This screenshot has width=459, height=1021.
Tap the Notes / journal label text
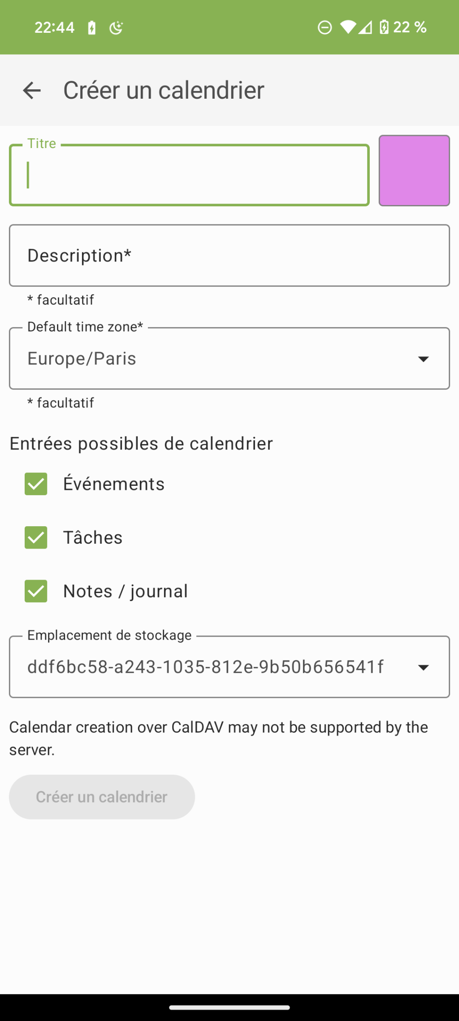126,591
